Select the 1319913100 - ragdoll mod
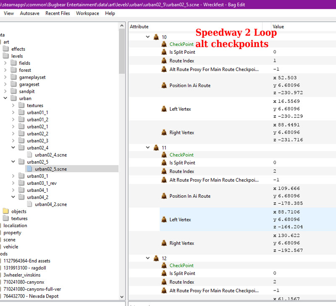The height and width of the screenshot is (306, 336). (x=25, y=268)
